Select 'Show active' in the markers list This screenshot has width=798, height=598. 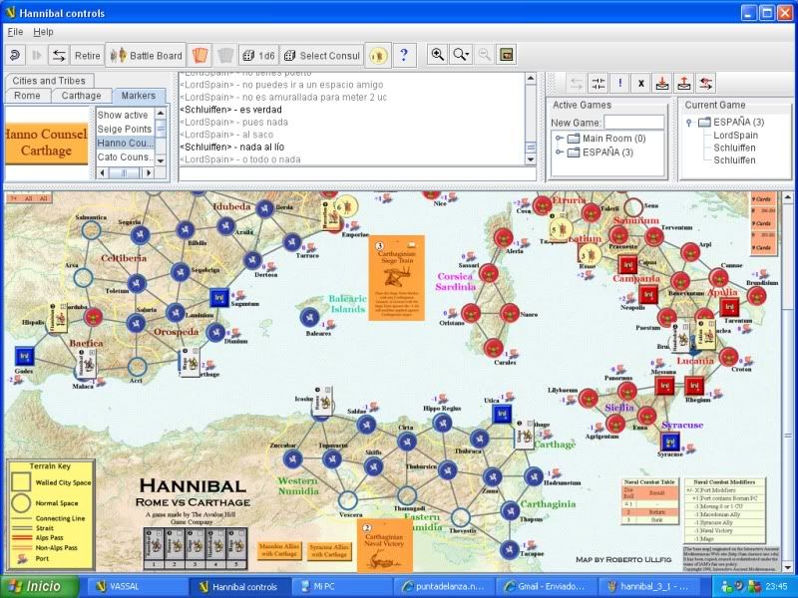point(125,115)
